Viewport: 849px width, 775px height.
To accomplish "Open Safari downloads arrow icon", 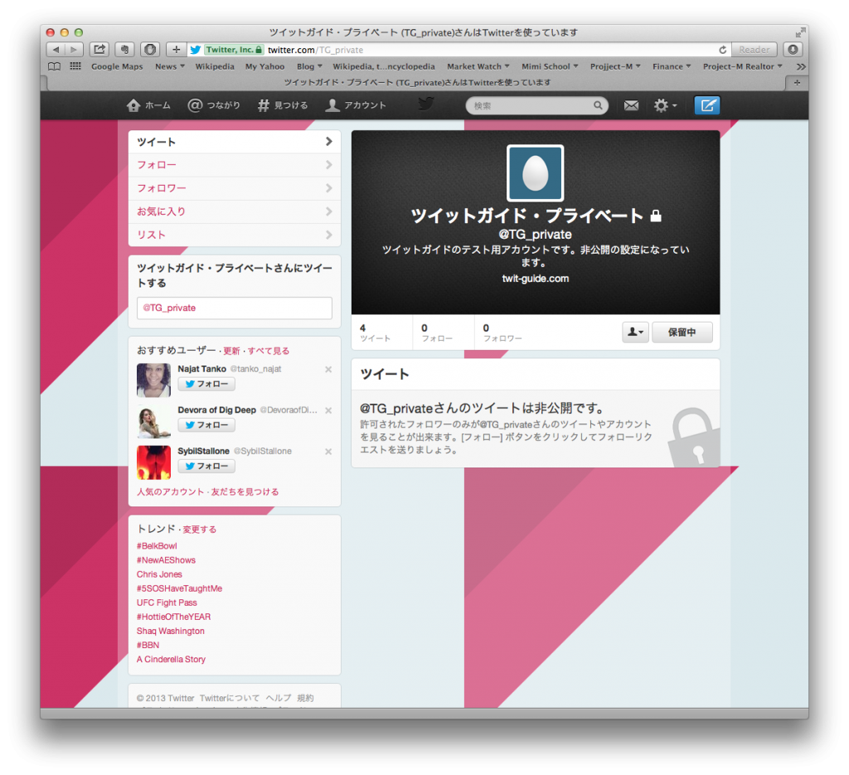I will 793,50.
